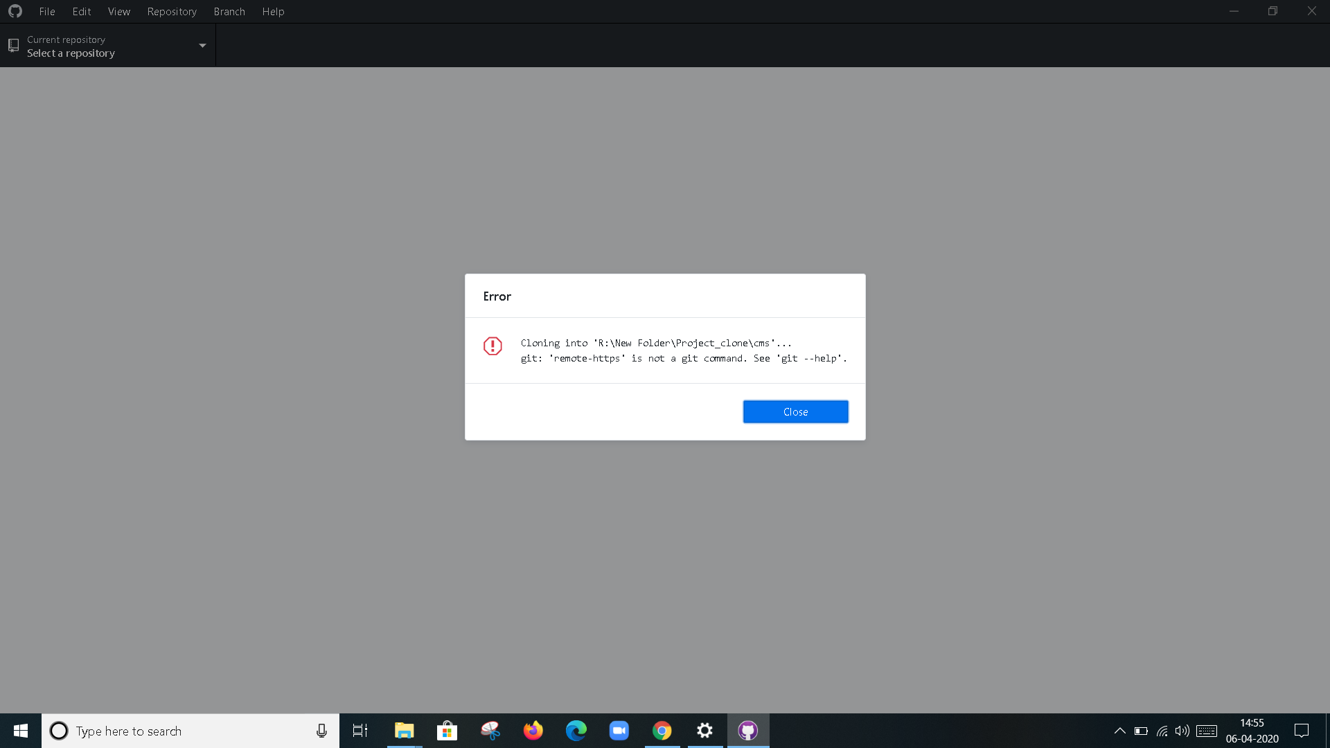Open the Help menu
1330x748 pixels.
[x=273, y=11]
